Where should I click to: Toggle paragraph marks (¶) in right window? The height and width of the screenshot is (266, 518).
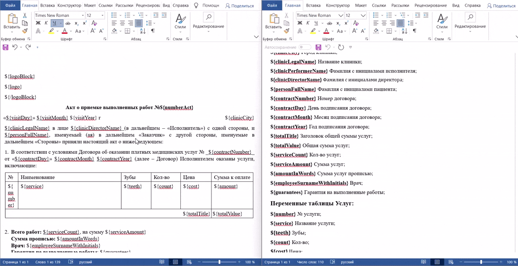pyautogui.click(x=414, y=31)
